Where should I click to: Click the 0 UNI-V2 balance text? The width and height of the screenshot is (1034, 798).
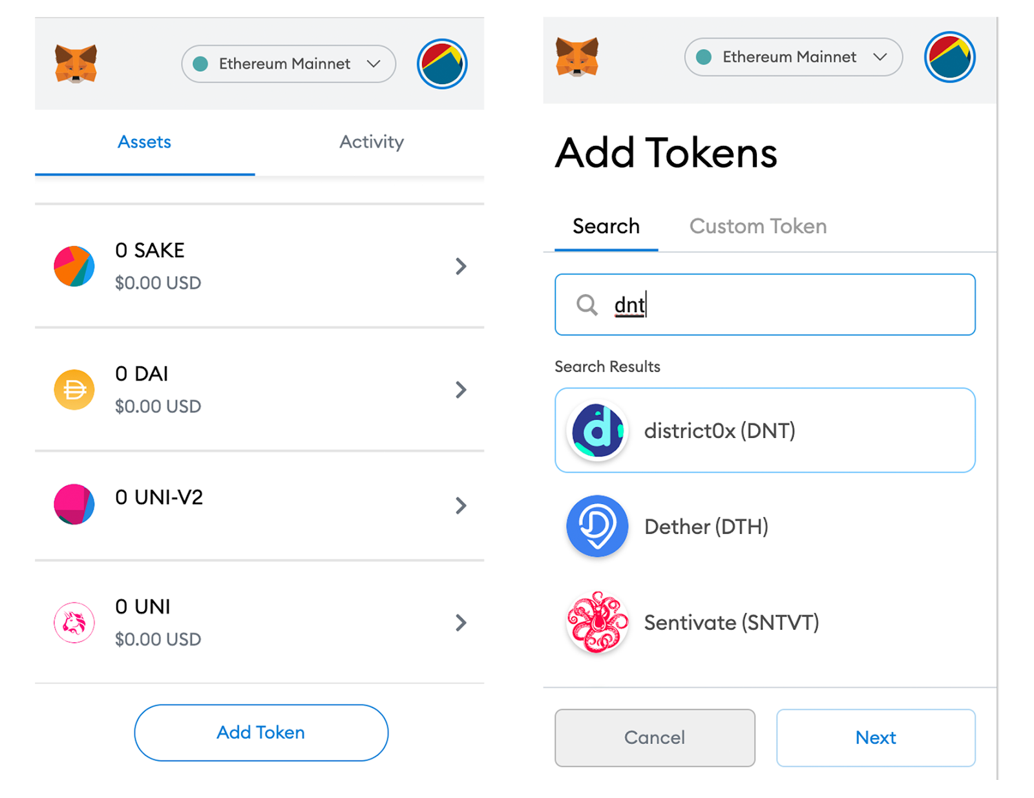(x=159, y=497)
